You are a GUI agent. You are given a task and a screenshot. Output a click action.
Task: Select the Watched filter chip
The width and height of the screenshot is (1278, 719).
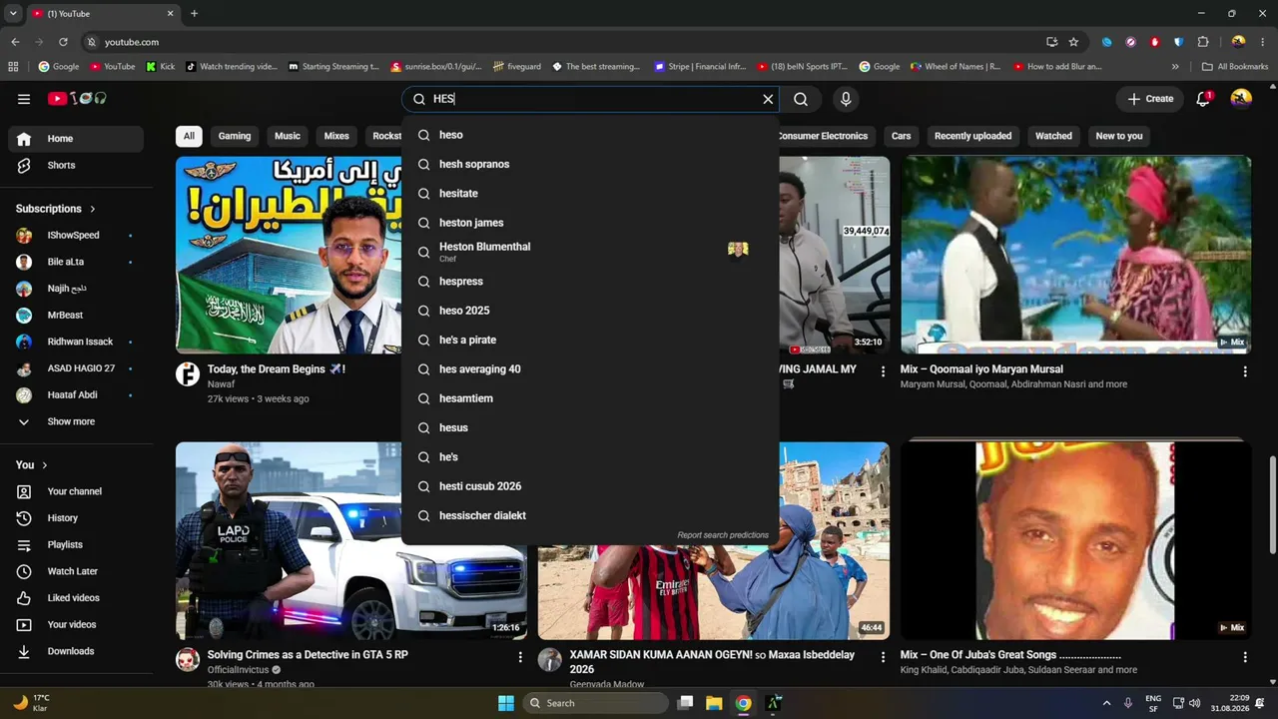1053,136
